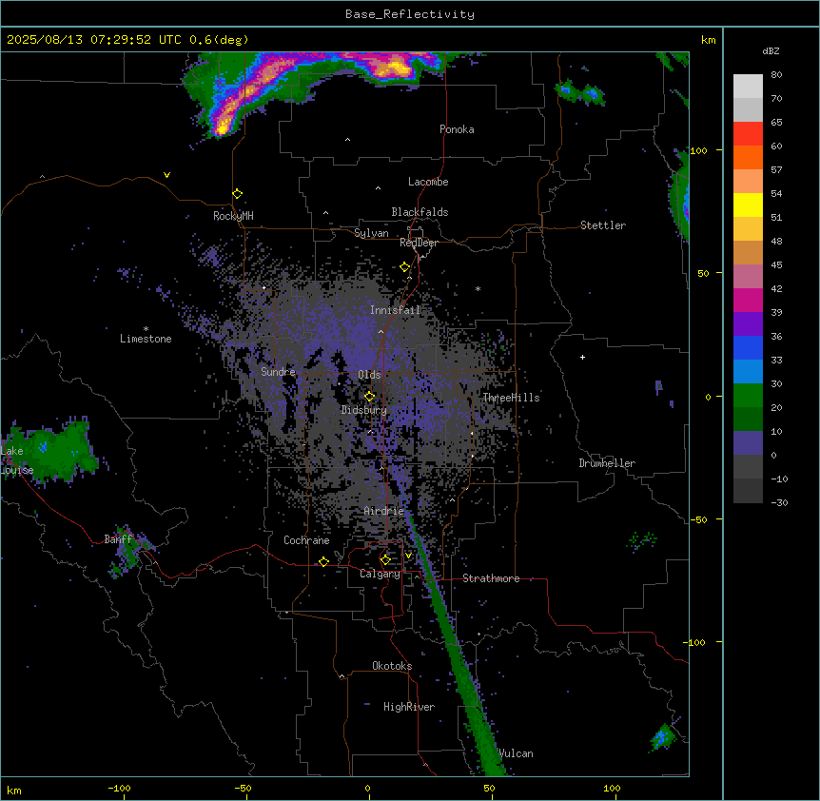820x801 pixels.
Task: Click the yellow diamond marker above Calgary
Action: (x=385, y=560)
